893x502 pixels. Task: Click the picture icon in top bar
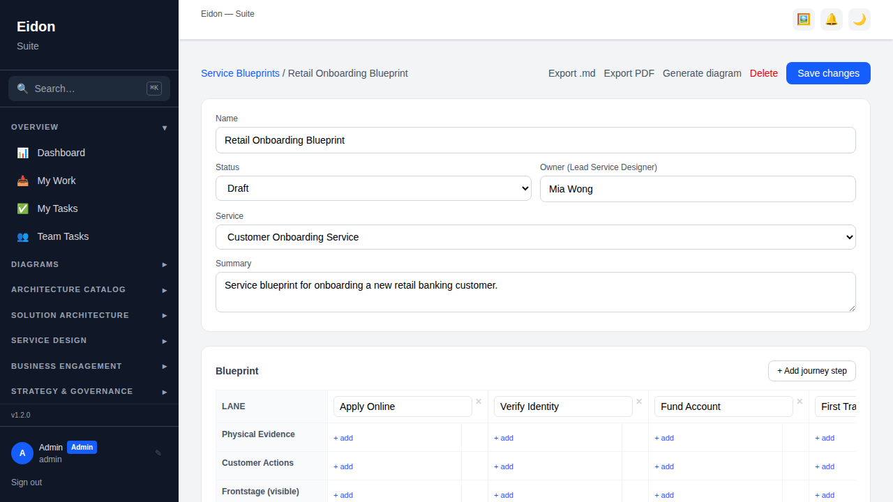click(x=804, y=20)
